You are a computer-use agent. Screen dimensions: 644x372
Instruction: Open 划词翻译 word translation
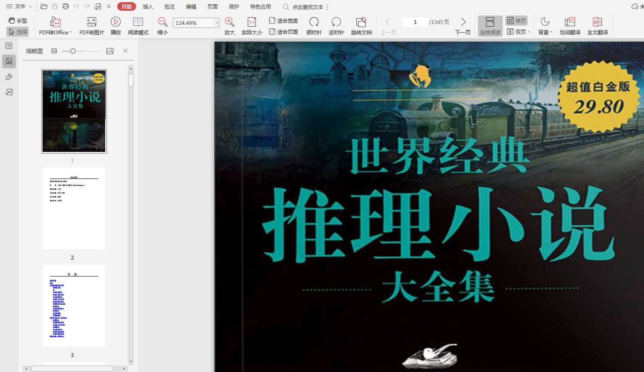[570, 26]
